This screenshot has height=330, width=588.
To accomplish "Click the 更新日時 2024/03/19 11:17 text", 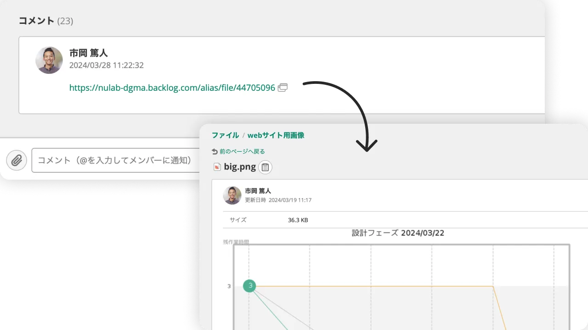I will [278, 200].
